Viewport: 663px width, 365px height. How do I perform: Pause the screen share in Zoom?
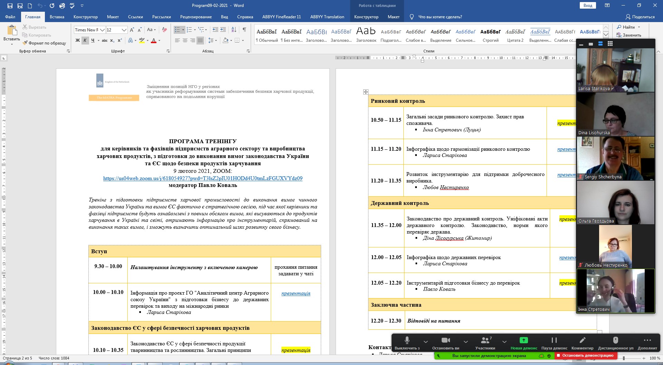click(554, 342)
